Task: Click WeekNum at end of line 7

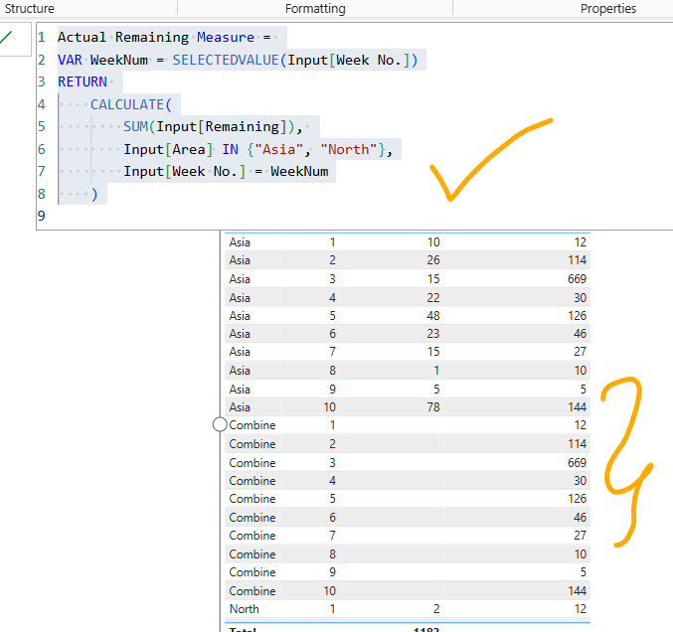Action: [299, 171]
